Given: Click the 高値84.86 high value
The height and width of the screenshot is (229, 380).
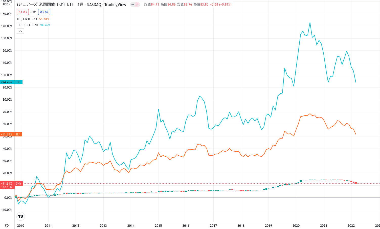Looking at the screenshot, I should (168, 5).
